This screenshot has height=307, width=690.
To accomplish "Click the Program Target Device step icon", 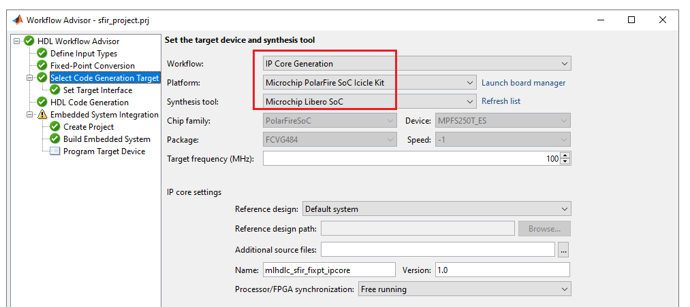I will [55, 151].
